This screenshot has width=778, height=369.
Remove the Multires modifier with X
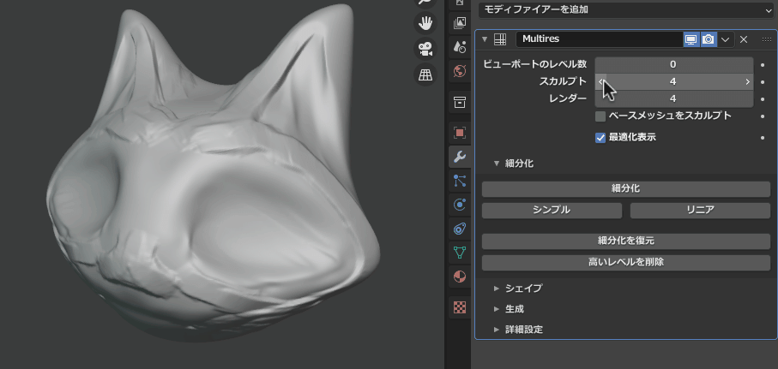[744, 39]
